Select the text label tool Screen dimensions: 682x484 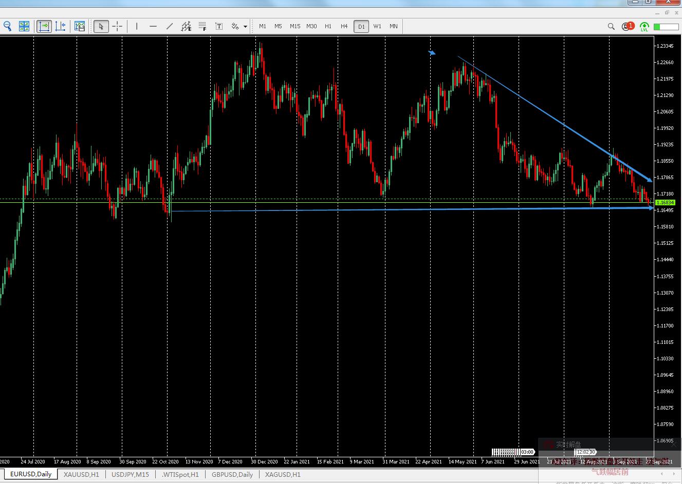pos(219,26)
